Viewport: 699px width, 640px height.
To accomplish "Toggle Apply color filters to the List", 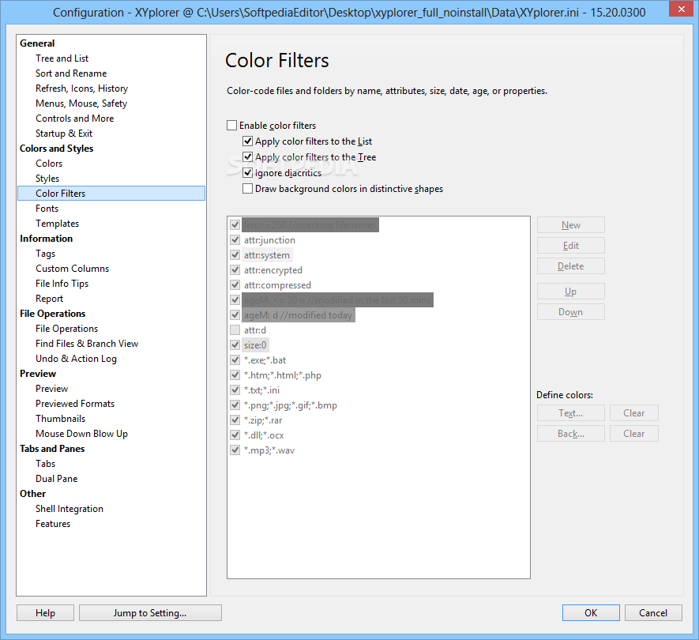I will (247, 141).
